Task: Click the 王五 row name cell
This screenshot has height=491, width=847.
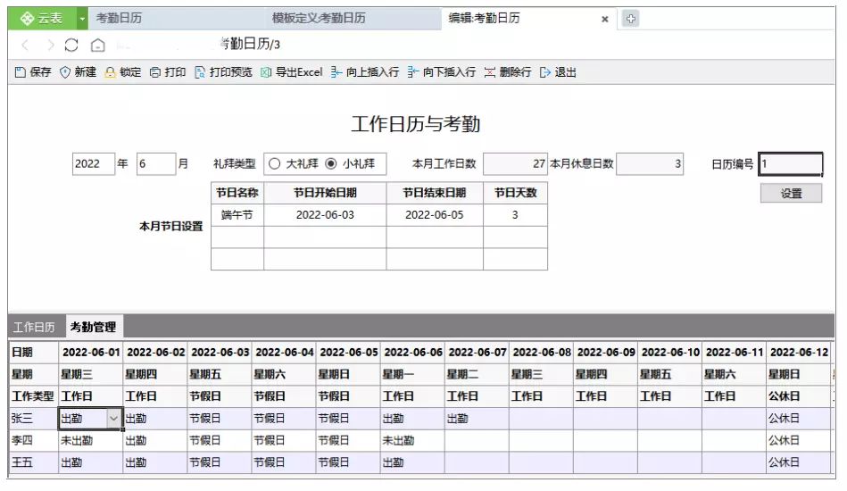Action: pyautogui.click(x=34, y=463)
